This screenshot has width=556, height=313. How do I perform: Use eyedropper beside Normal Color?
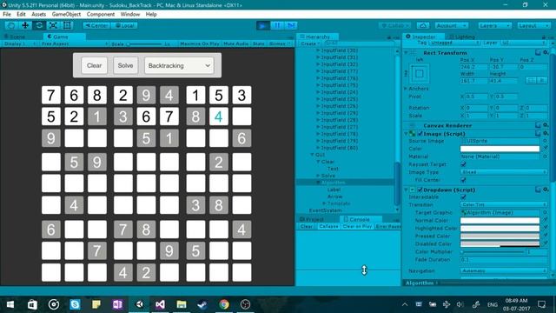(546, 220)
